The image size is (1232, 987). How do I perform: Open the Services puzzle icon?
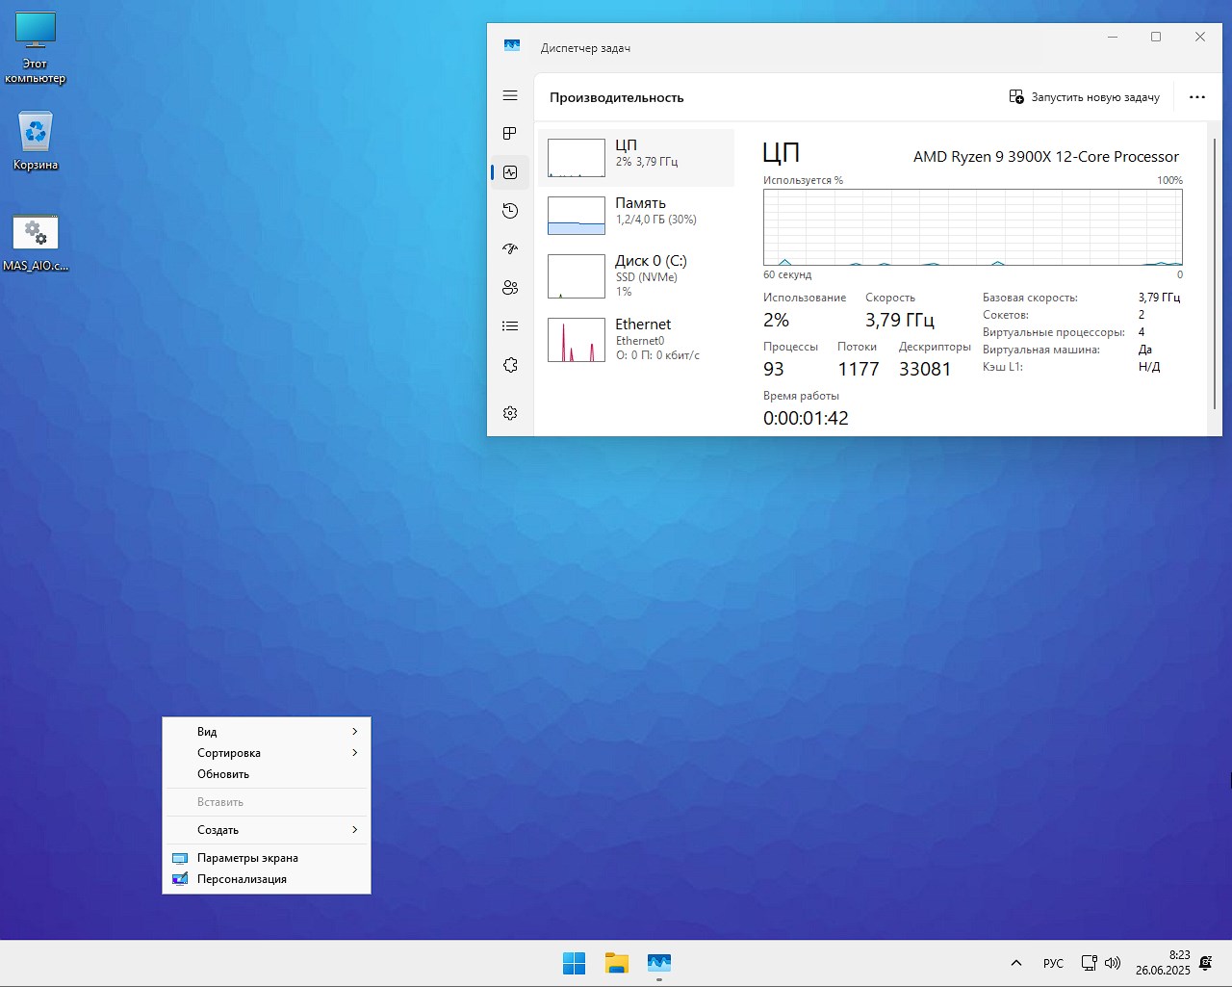click(x=510, y=365)
